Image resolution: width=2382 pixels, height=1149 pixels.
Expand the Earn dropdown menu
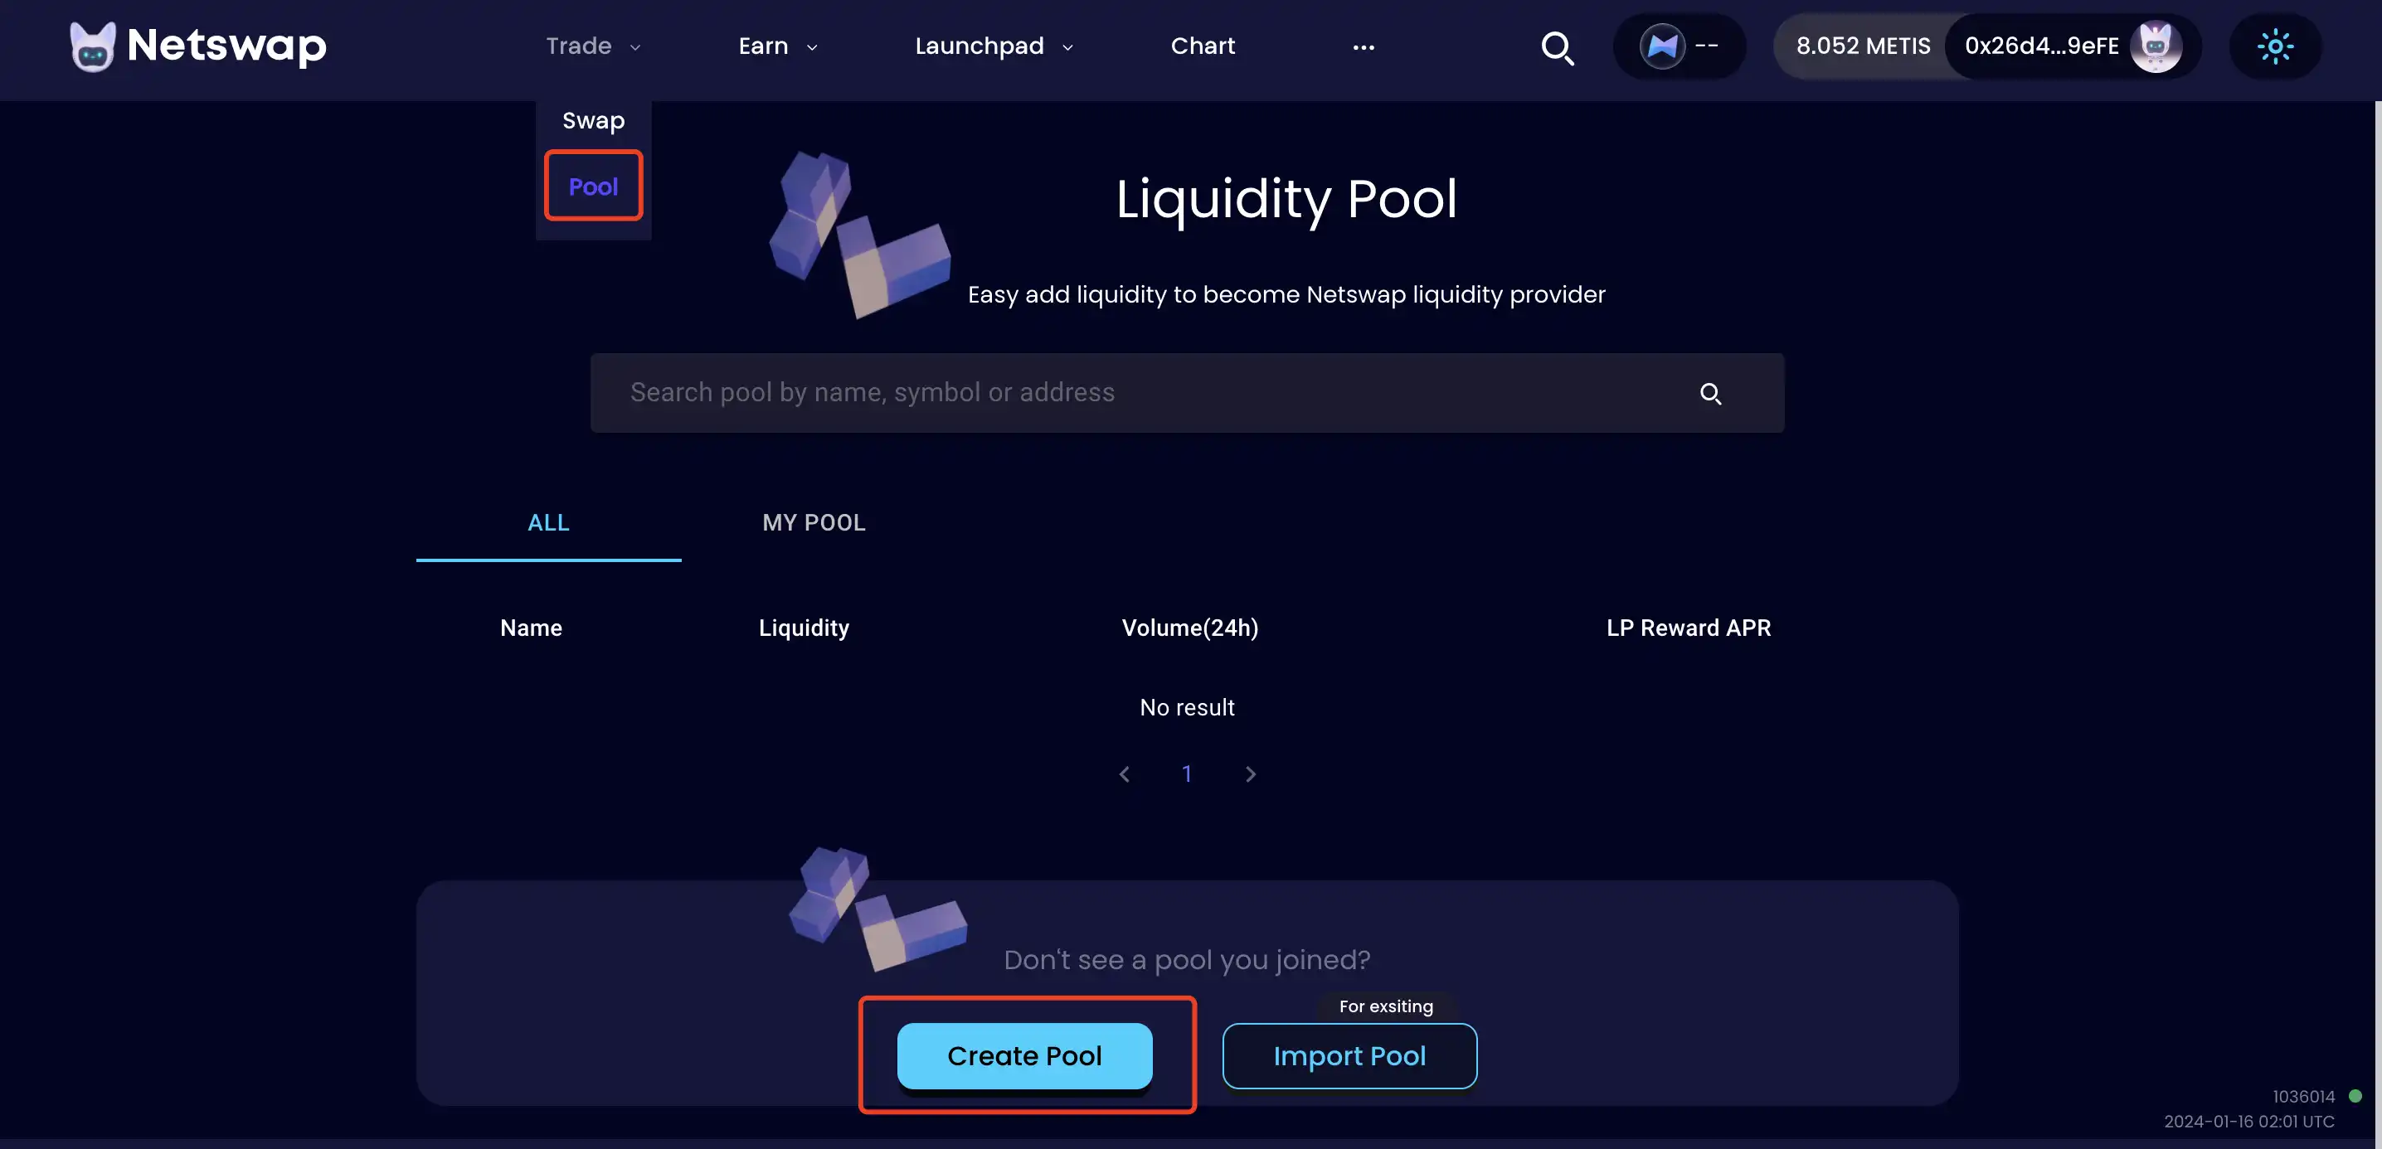[x=775, y=46]
